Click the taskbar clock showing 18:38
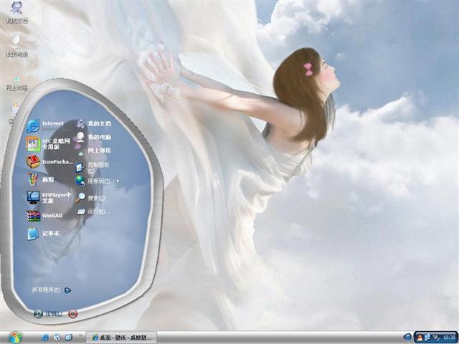459x344 pixels. pyautogui.click(x=449, y=338)
